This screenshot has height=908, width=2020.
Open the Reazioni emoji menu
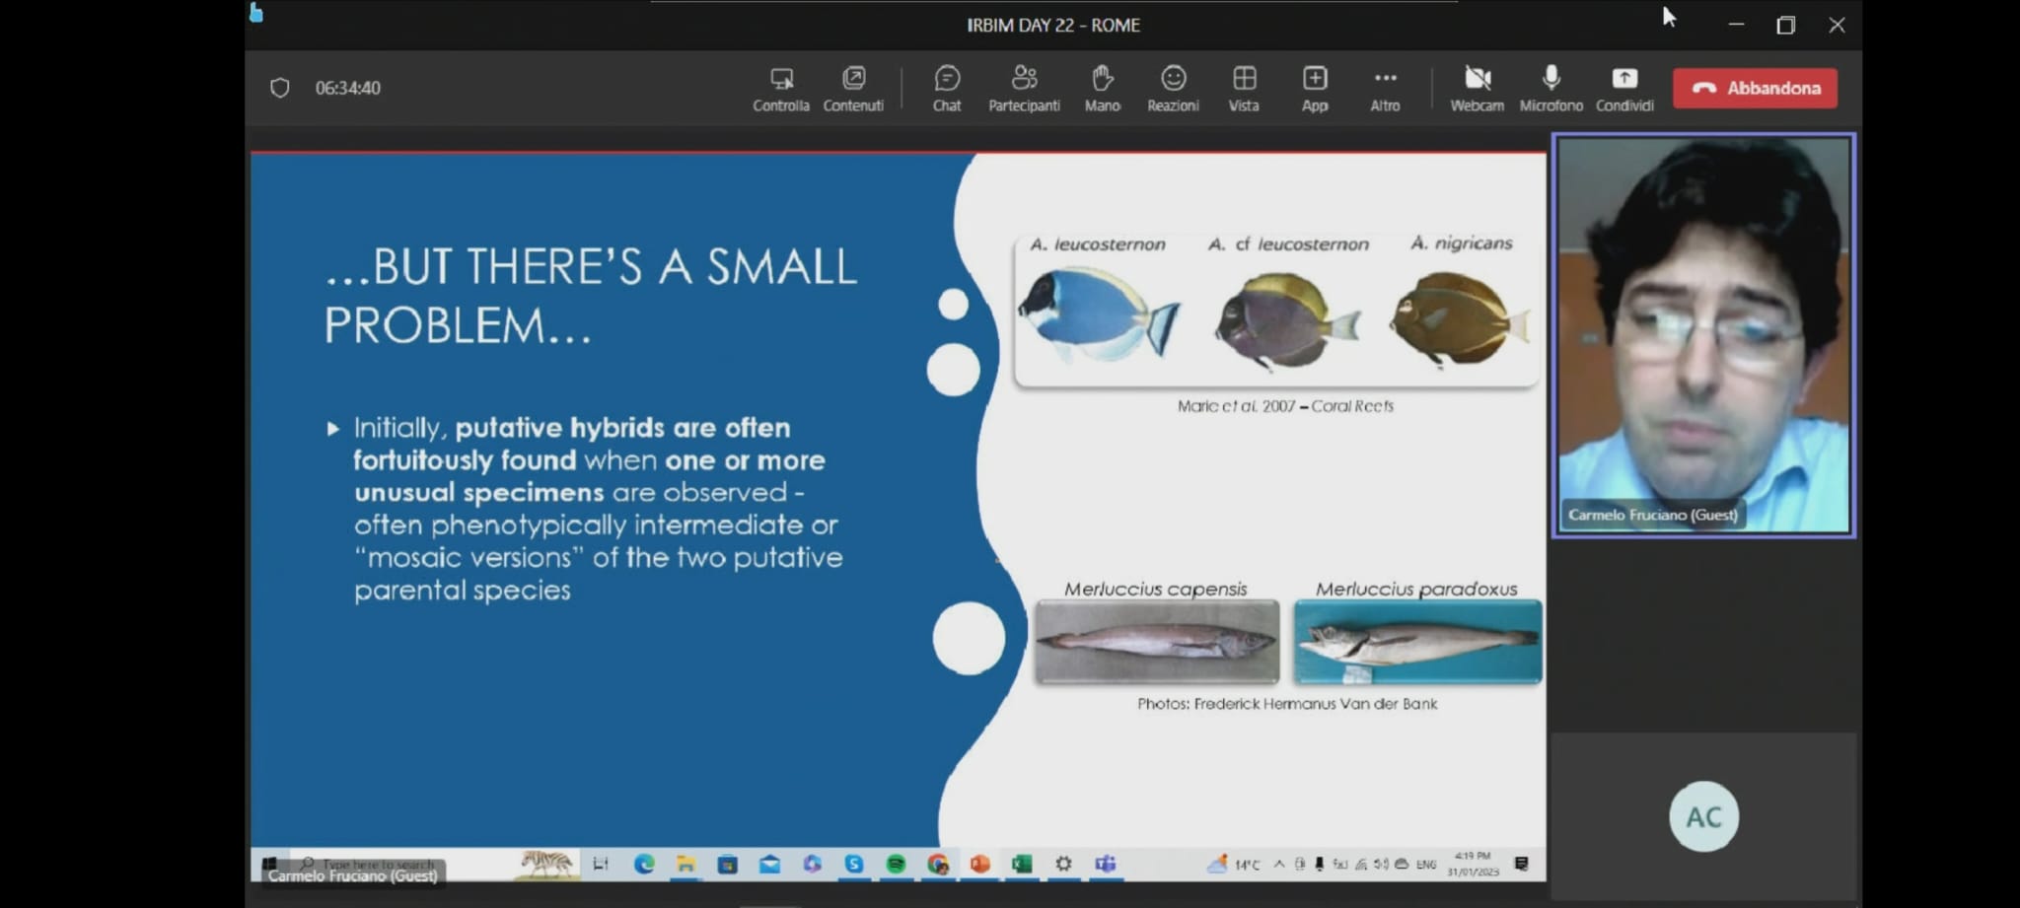1173,89
